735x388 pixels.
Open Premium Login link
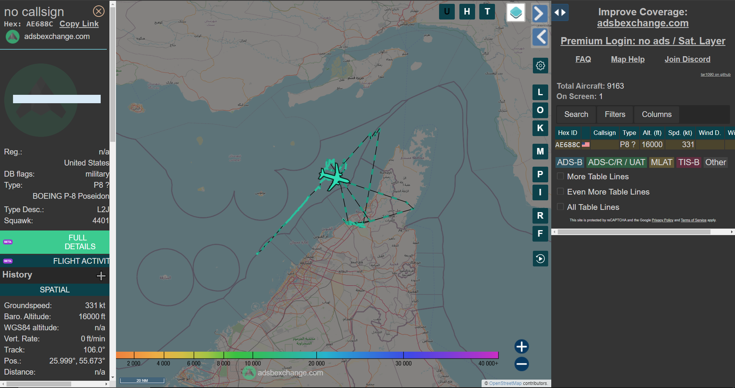click(x=643, y=41)
